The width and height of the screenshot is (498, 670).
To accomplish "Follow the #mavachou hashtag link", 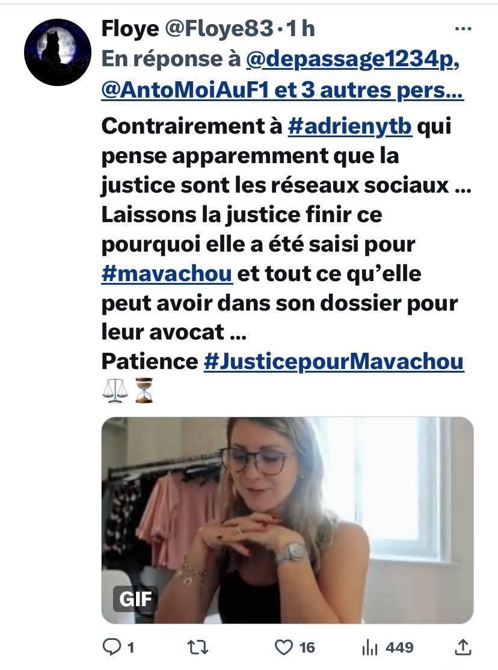I will point(167,273).
